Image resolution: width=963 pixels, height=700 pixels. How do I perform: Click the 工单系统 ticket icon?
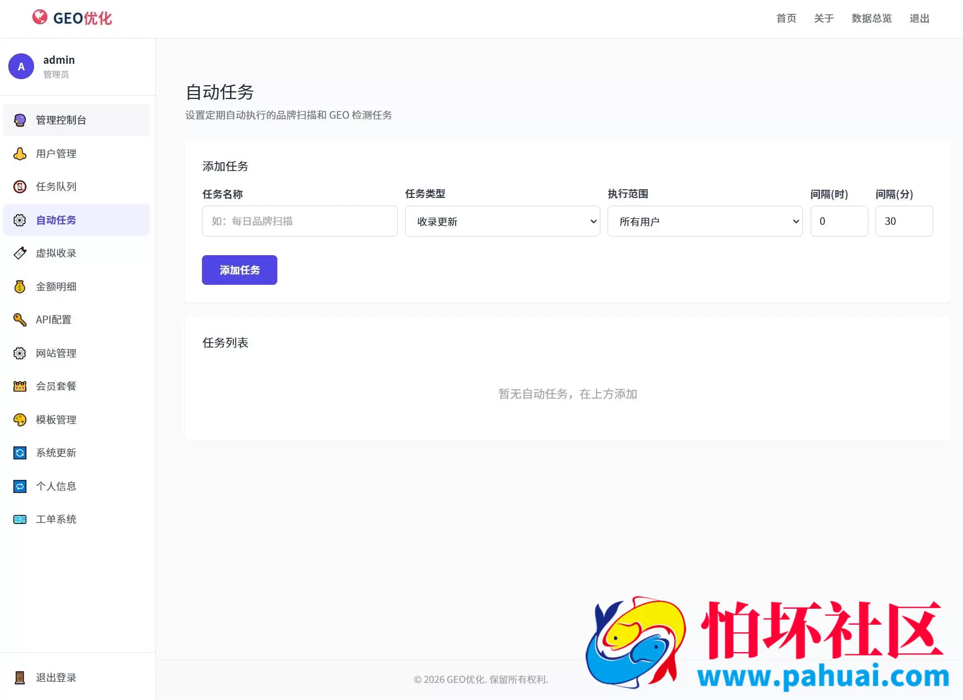click(20, 519)
